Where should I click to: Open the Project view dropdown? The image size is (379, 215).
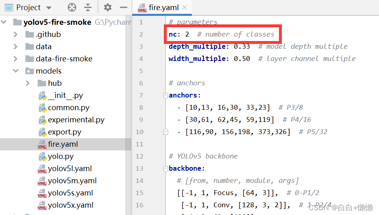tap(49, 8)
